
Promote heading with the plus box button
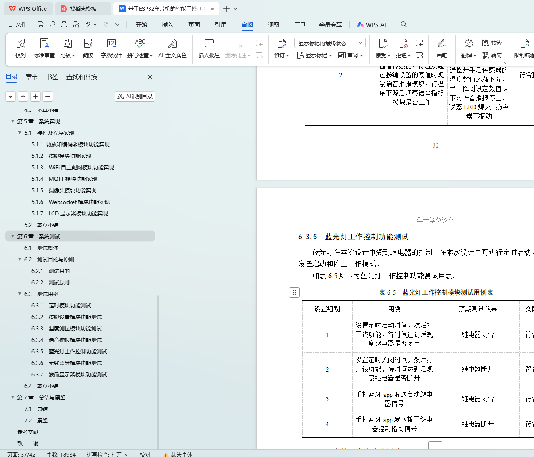(x=35, y=96)
